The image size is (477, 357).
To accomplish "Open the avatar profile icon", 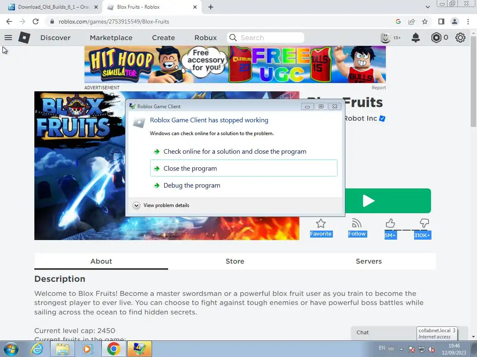I will [x=385, y=38].
